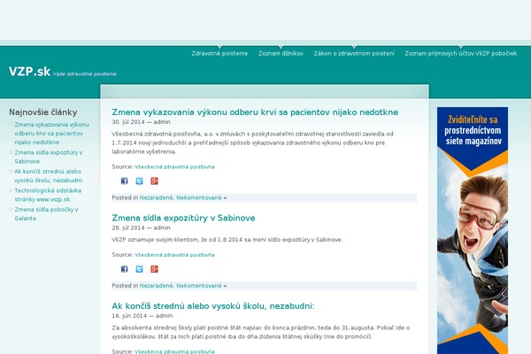Open article Ak končíš strednú alebo vysokú školu
This screenshot has height=354, width=531.
pos(212,306)
